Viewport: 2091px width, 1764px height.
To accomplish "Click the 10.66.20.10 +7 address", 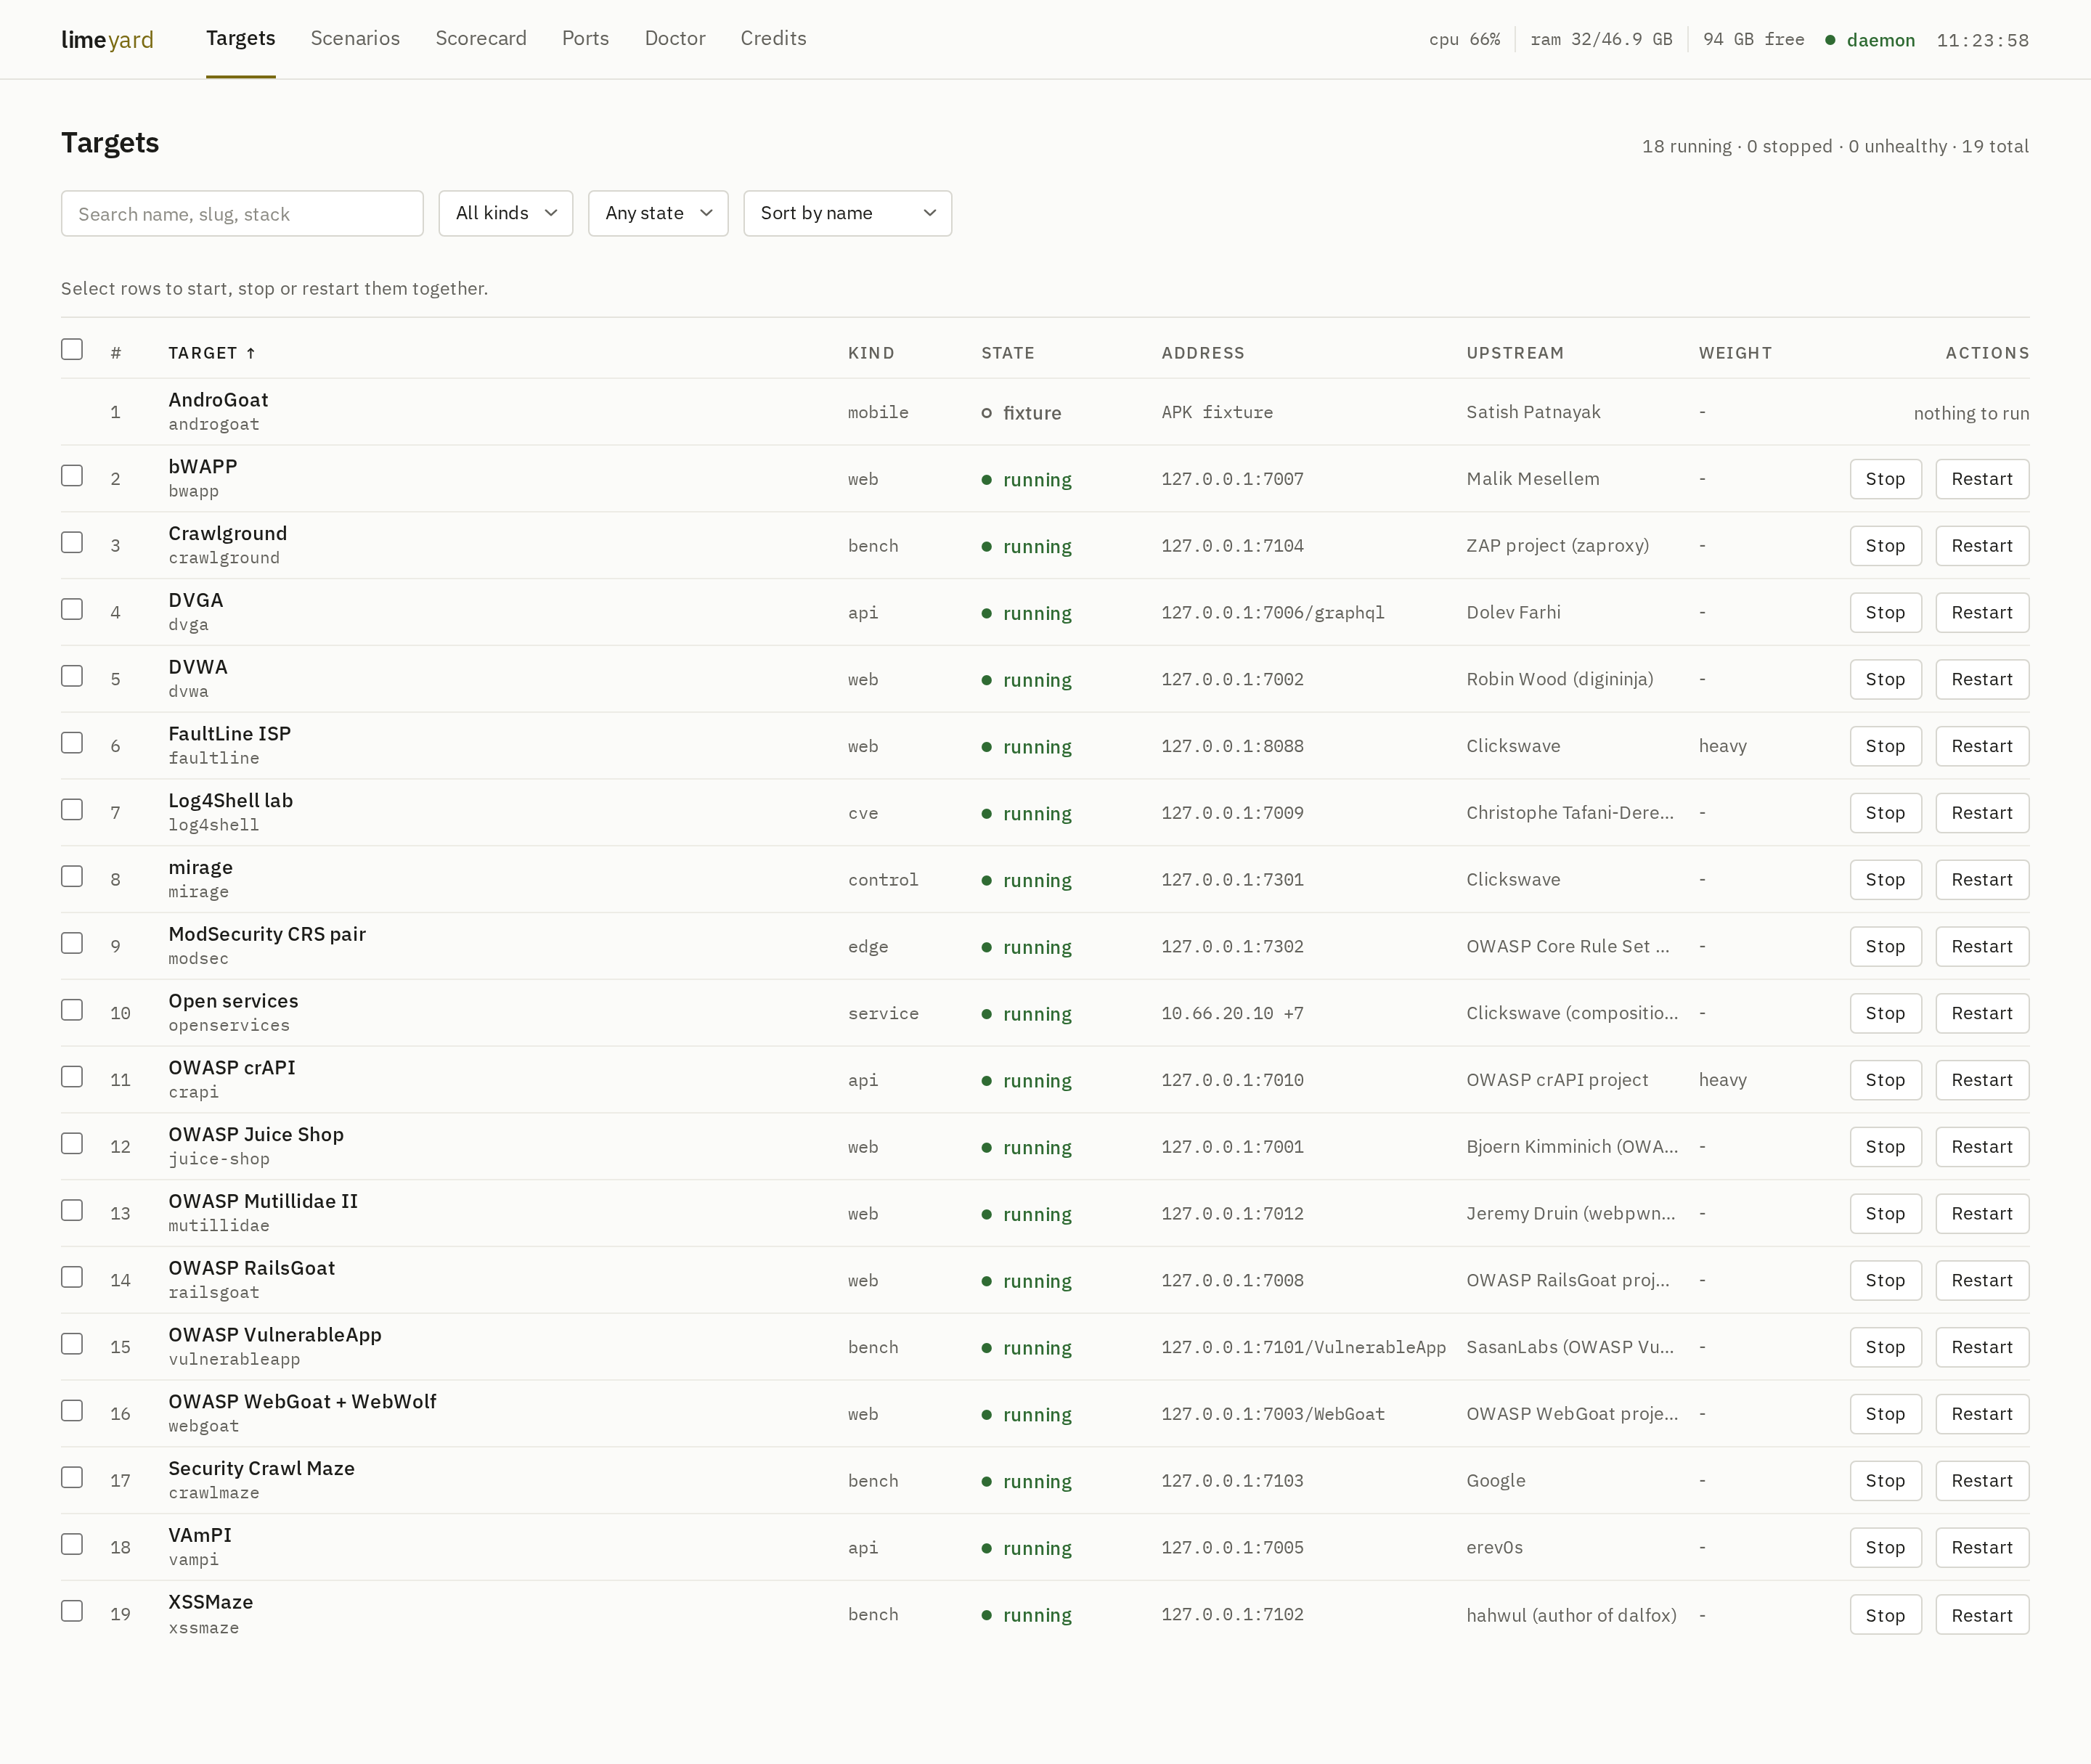I will 1232,1013.
